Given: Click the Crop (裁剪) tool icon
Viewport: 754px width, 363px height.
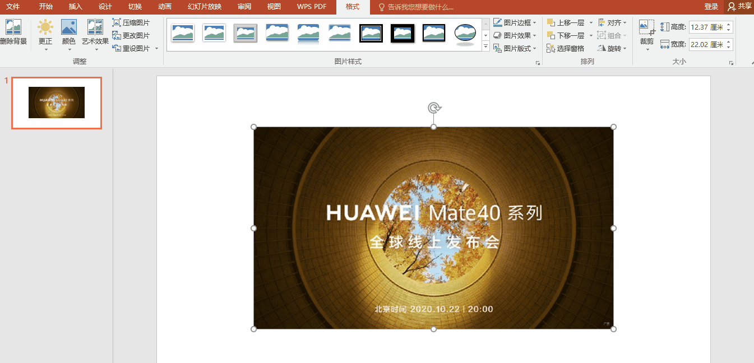Looking at the screenshot, I should [x=647, y=27].
